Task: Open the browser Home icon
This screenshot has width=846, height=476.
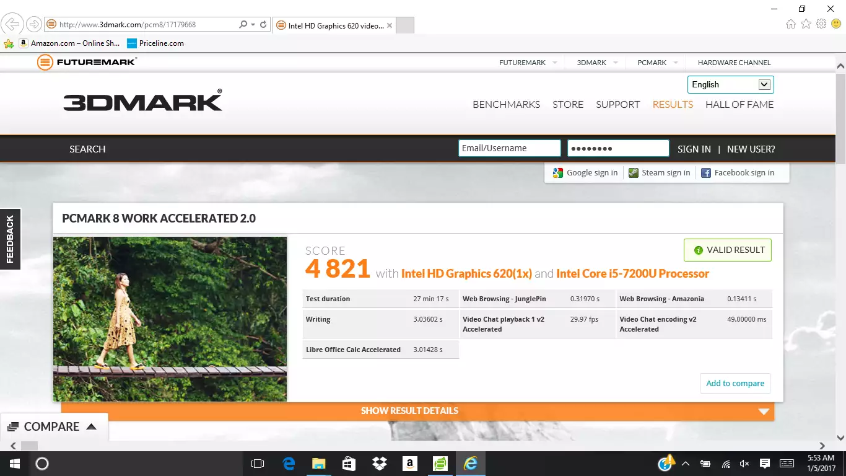Action: (x=791, y=24)
